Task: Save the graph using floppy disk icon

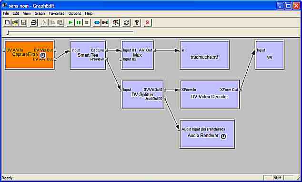Action: [23, 22]
